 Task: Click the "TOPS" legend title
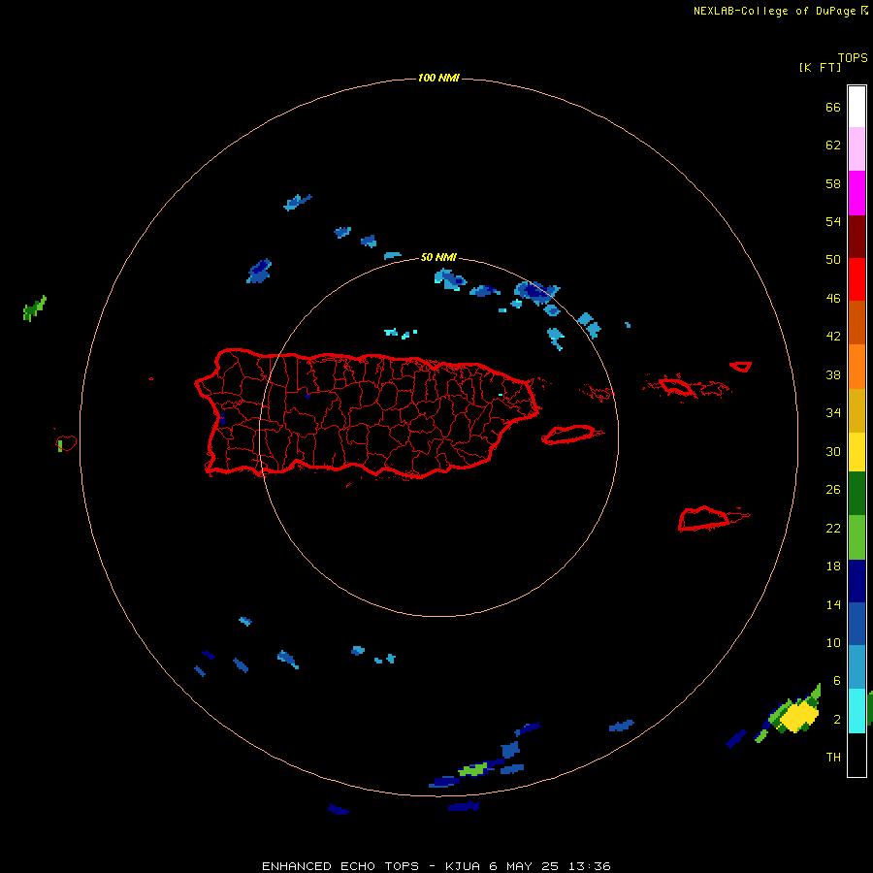click(x=853, y=58)
